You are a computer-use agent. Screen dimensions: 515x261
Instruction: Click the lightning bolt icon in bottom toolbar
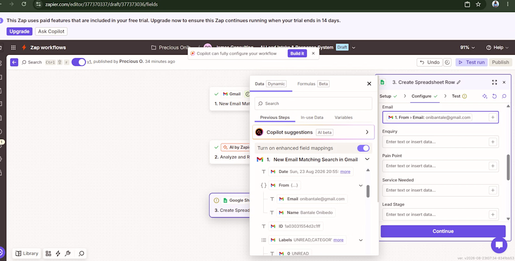pyautogui.click(x=58, y=253)
